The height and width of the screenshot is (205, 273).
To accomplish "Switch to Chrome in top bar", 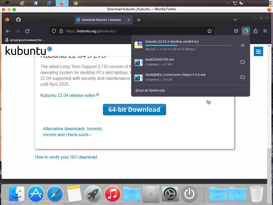I will click(75, 3).
